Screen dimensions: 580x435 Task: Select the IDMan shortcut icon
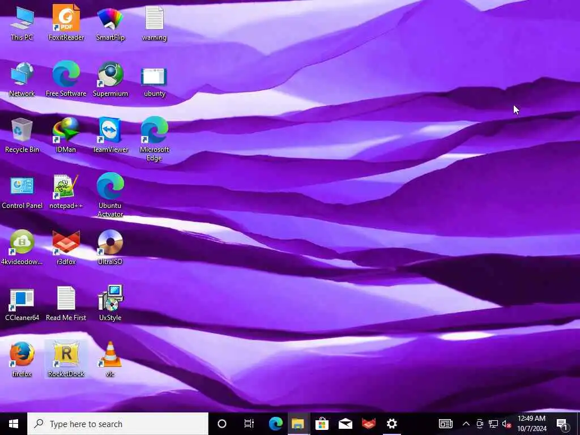[x=66, y=135]
